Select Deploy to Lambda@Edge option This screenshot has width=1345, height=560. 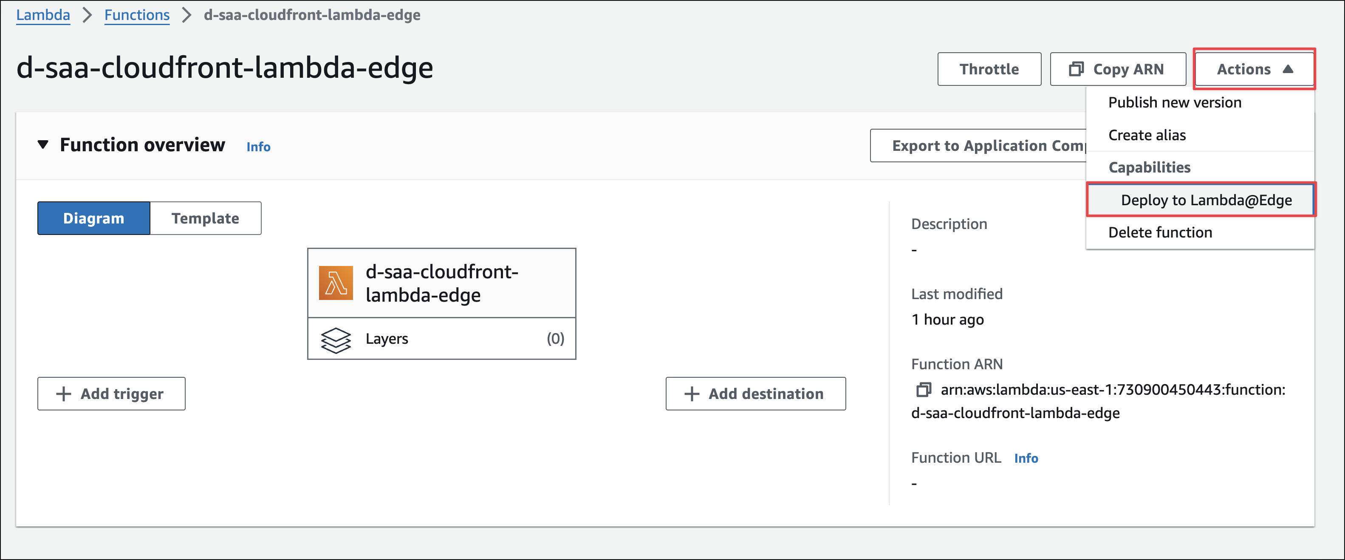1206,200
